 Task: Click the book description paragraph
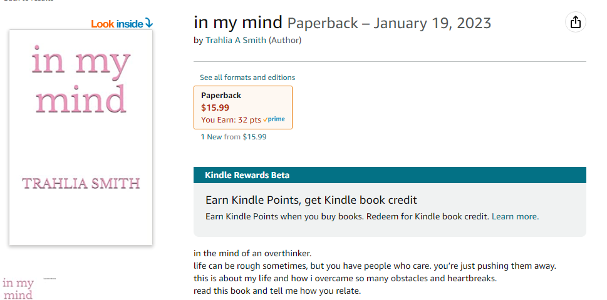375,272
